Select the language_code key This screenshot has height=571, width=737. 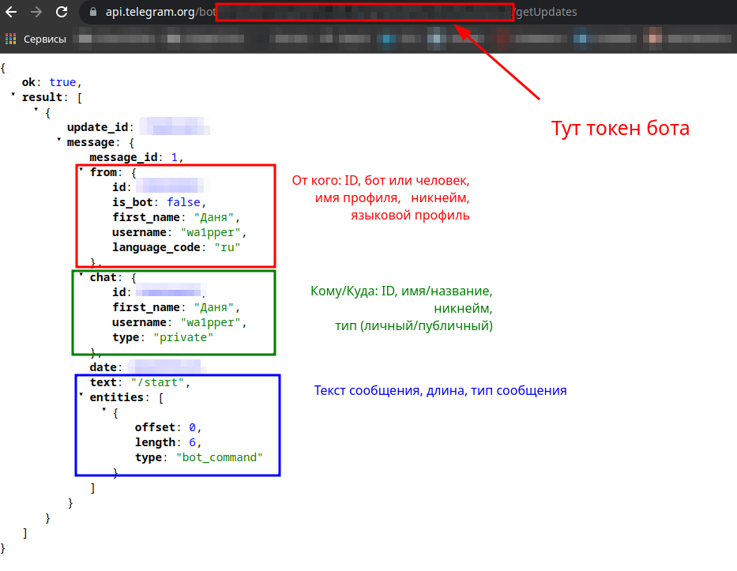(156, 248)
